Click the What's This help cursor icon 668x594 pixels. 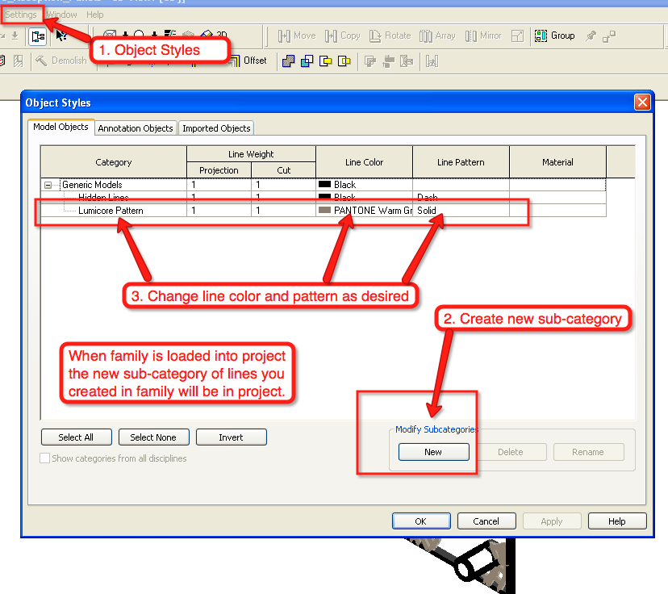point(61,36)
